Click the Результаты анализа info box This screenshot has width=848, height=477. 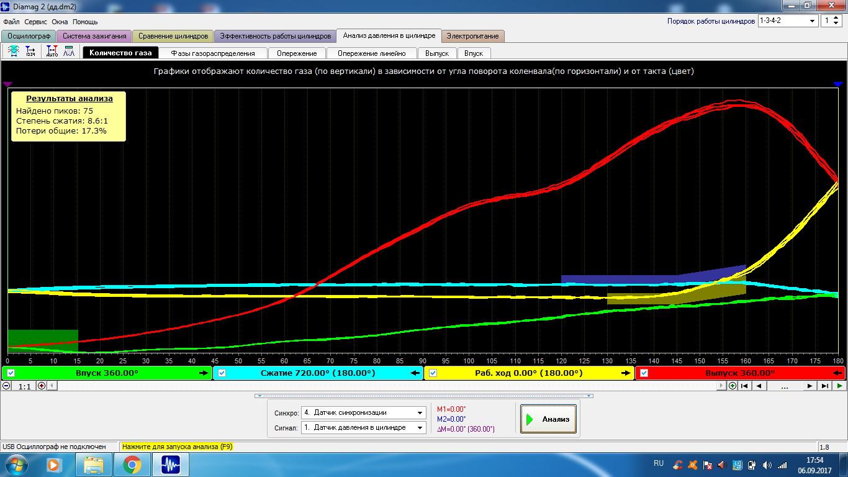(x=68, y=116)
